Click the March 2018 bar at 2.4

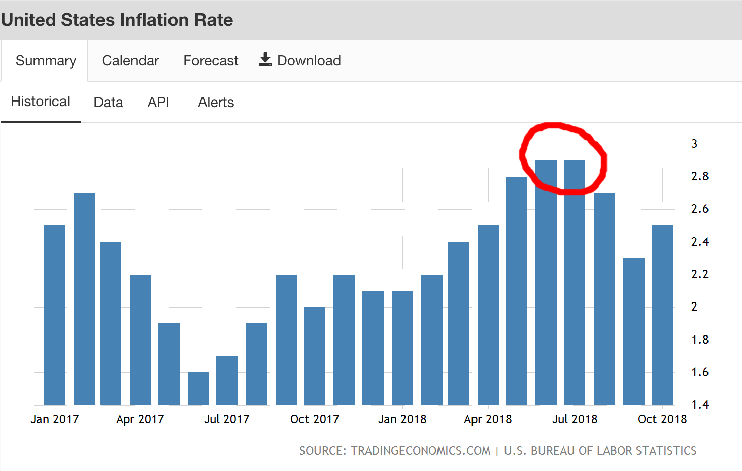coord(458,323)
